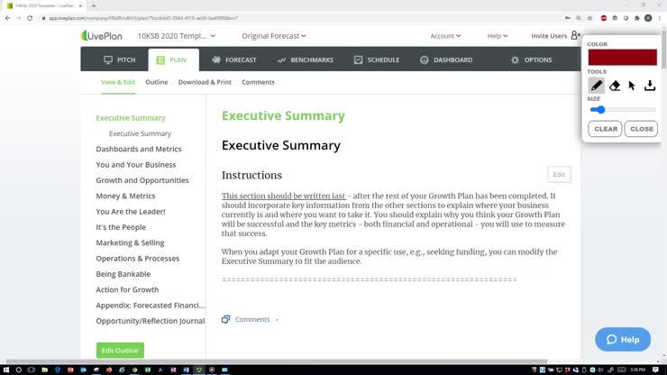Open the Help dropdown menu
Viewport: 667px width, 375px height.
(498, 36)
